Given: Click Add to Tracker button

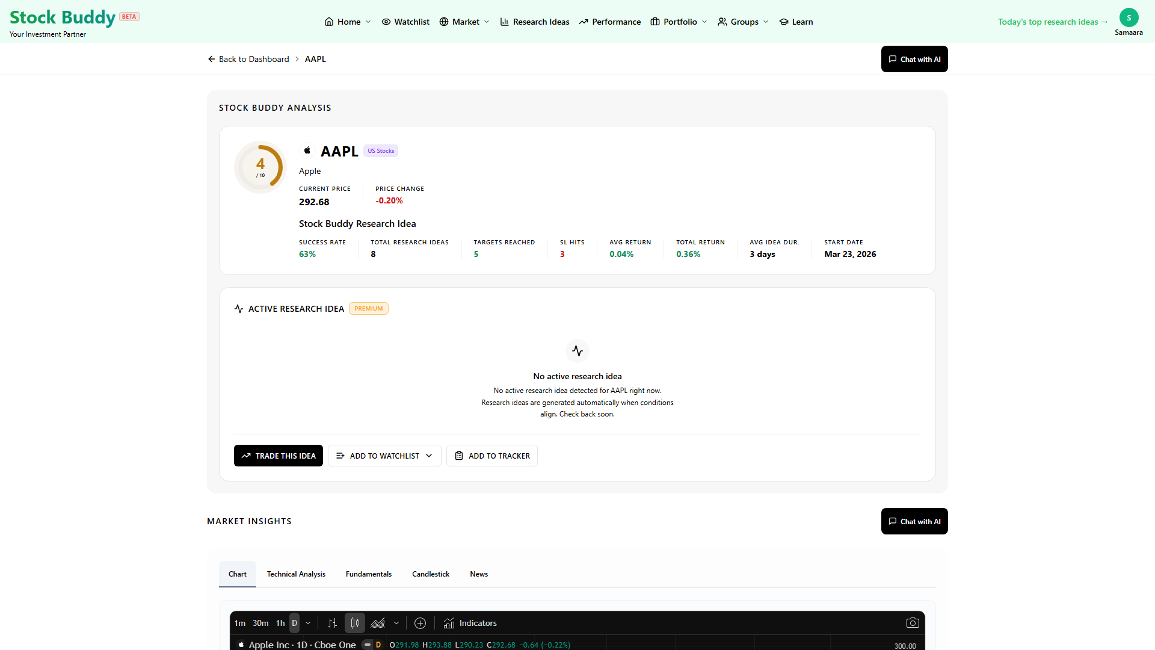Looking at the screenshot, I should pyautogui.click(x=492, y=456).
